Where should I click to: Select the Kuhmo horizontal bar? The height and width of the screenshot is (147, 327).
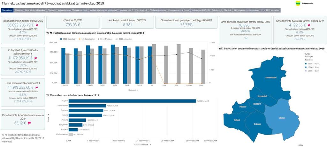pyautogui.click(x=86, y=115)
